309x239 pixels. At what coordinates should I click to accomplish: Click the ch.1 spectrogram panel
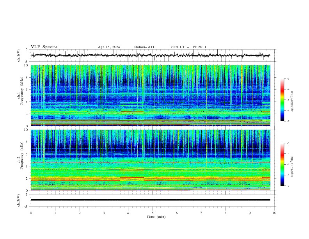pyautogui.click(x=151, y=95)
